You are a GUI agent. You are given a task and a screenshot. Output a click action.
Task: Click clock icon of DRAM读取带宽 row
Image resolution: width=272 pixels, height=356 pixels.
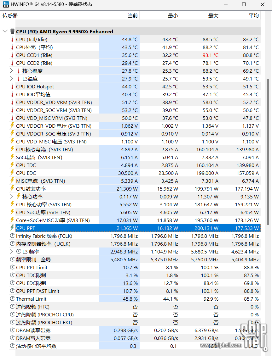tap(12, 330)
